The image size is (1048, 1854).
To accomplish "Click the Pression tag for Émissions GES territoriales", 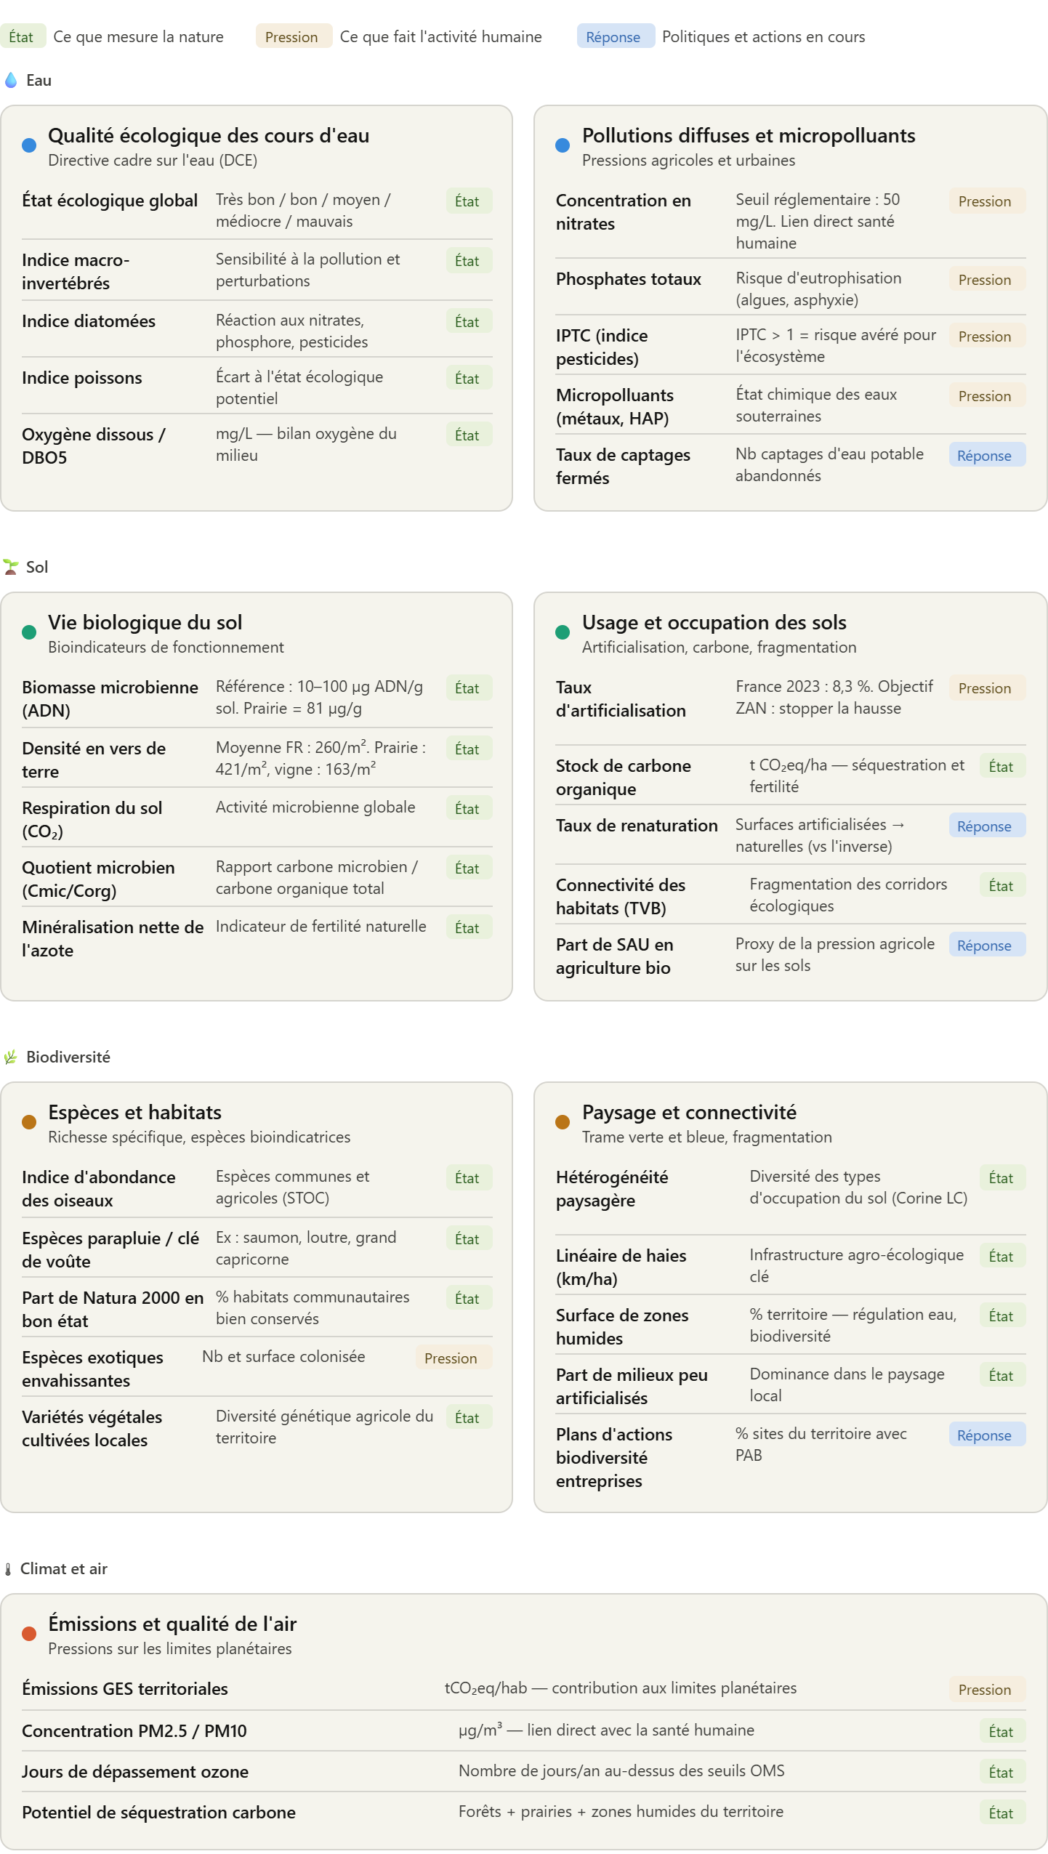I will click(984, 1690).
